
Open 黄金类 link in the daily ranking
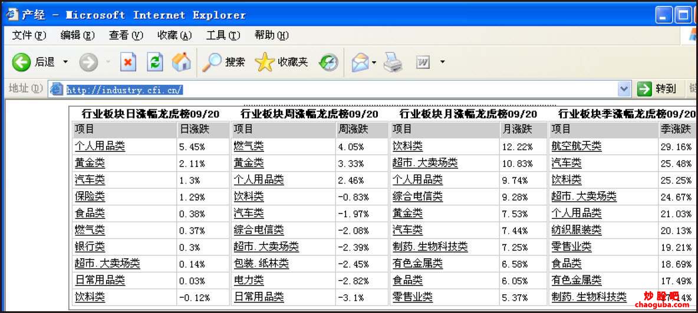coord(90,163)
